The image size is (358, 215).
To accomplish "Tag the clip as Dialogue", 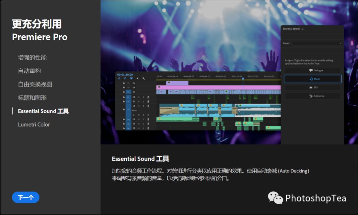I will 313,70.
